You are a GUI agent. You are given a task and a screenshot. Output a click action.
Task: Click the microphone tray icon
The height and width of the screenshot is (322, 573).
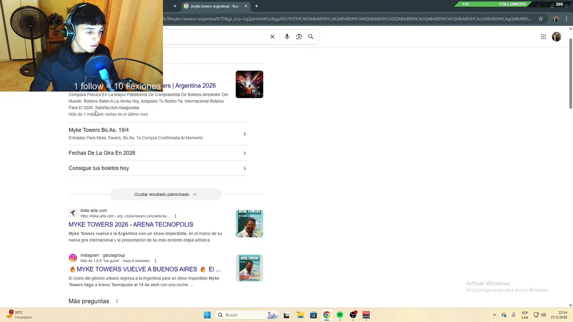(513, 315)
